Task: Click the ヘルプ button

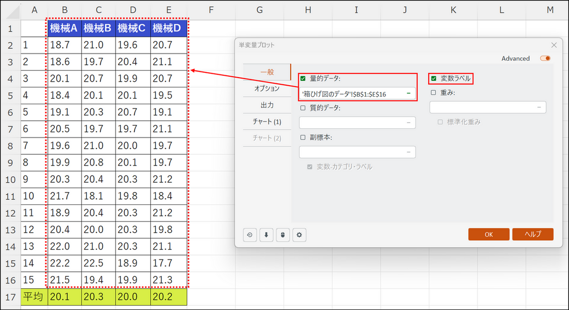Action: pos(532,234)
